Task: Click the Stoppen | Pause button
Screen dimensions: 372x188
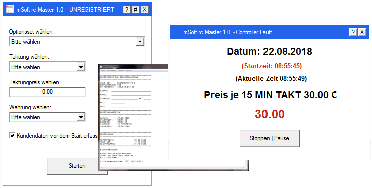Action: [270, 138]
